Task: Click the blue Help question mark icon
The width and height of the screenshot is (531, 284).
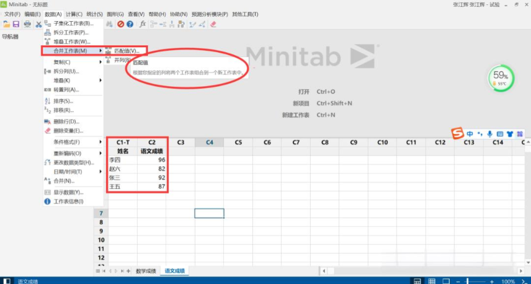Action: point(130,24)
